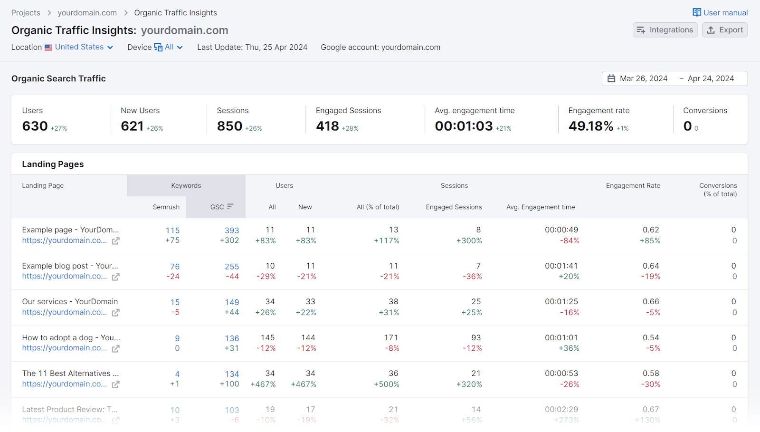Click the Integrations button

(x=665, y=29)
